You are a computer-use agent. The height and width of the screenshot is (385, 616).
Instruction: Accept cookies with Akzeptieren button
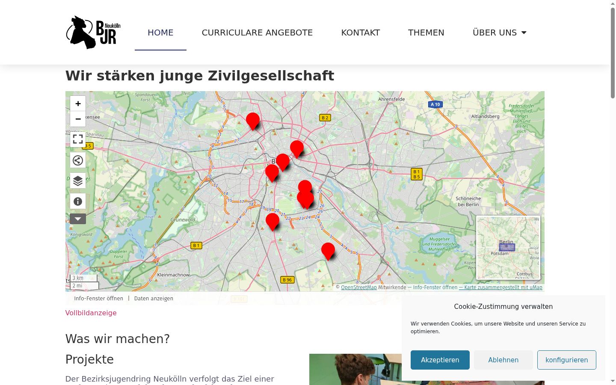[440, 360]
